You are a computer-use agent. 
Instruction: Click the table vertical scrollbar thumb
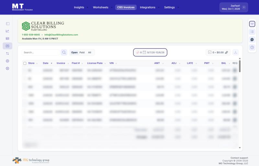(x=240, y=66)
